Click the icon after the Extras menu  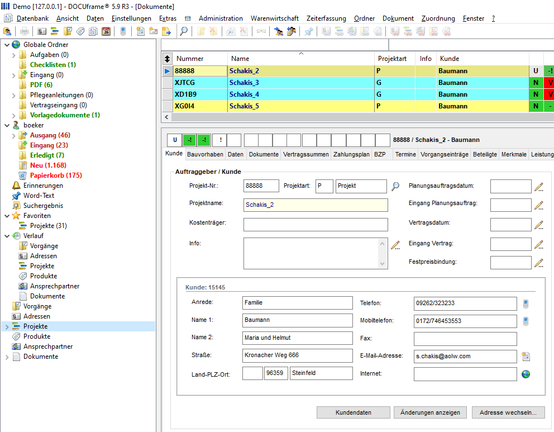(188, 18)
